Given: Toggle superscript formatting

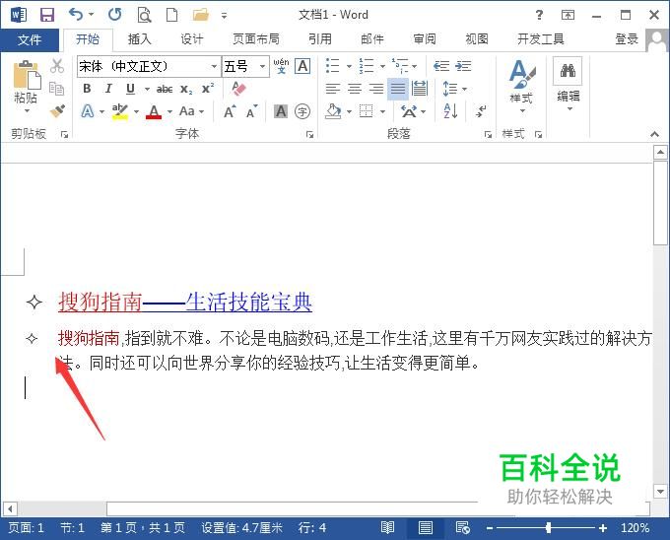Looking at the screenshot, I should click(x=208, y=89).
